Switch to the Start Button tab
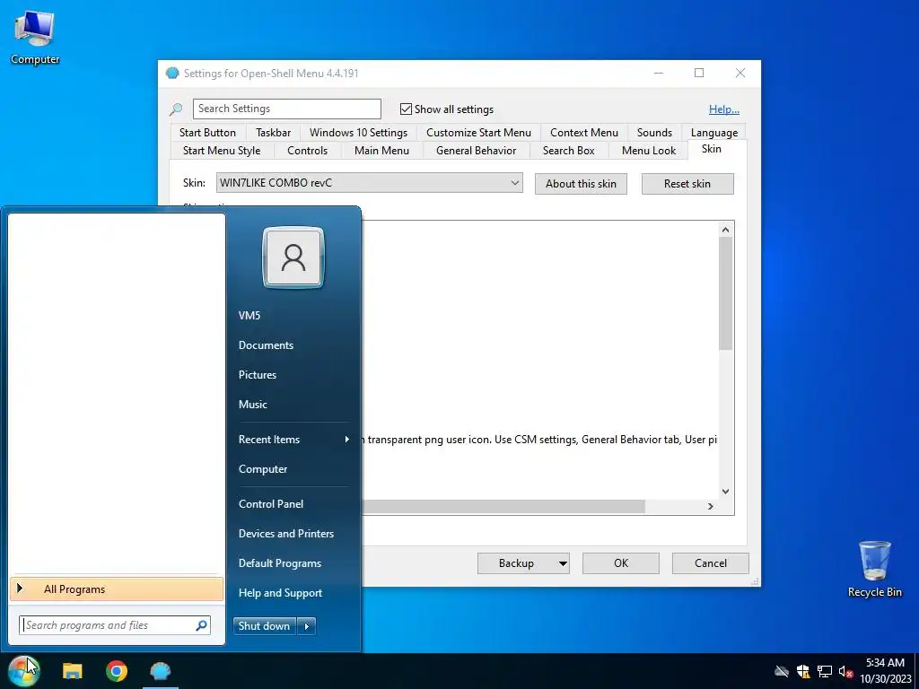 [x=207, y=133]
